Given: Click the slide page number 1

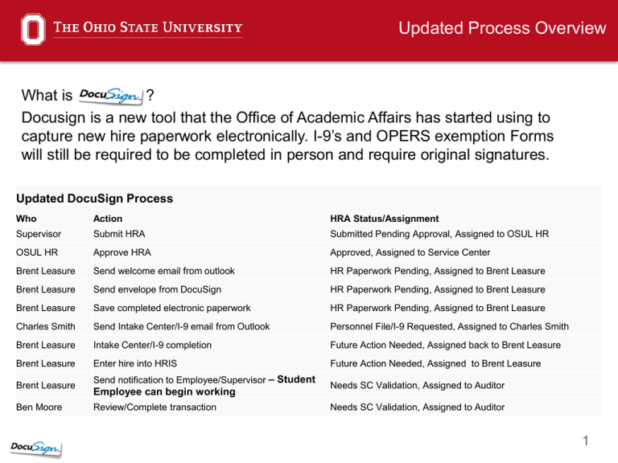Looking at the screenshot, I should point(586,440).
